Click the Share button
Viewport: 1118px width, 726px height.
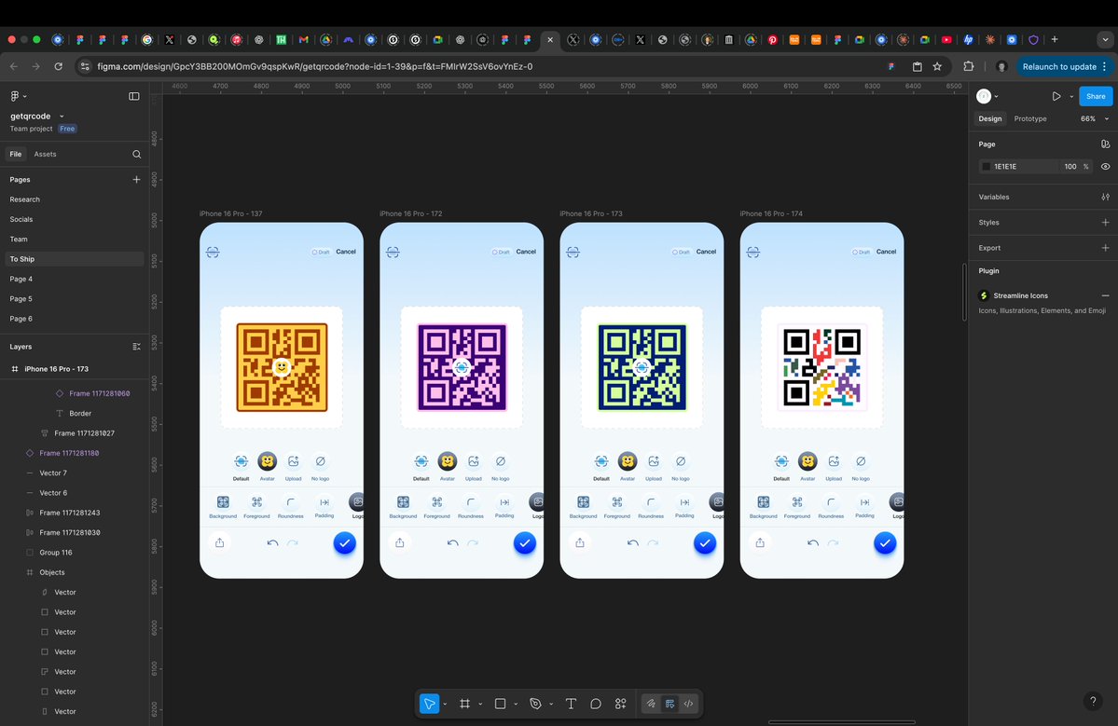tap(1096, 96)
